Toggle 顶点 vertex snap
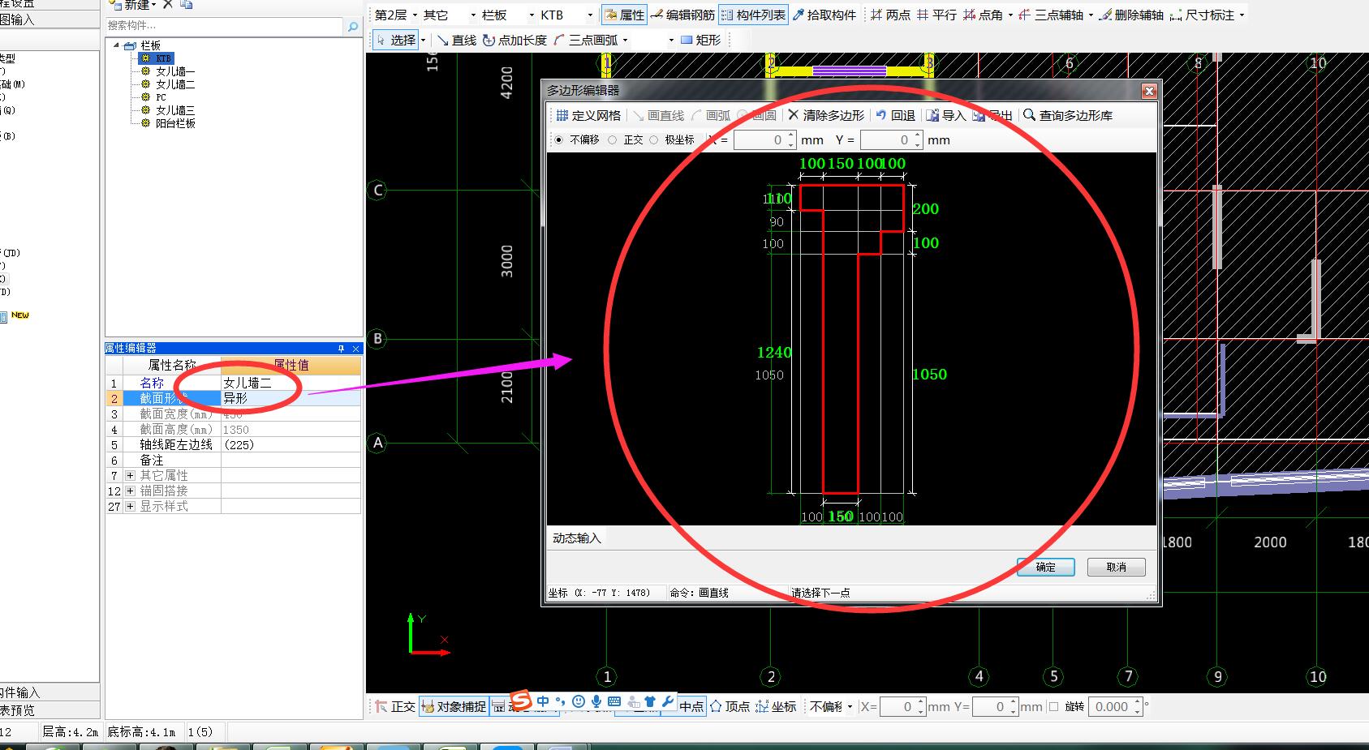This screenshot has height=750, width=1369. 730,706
